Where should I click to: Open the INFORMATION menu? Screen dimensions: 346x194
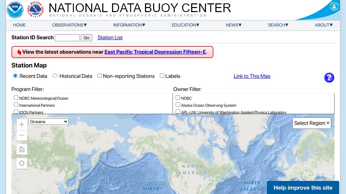click(129, 25)
